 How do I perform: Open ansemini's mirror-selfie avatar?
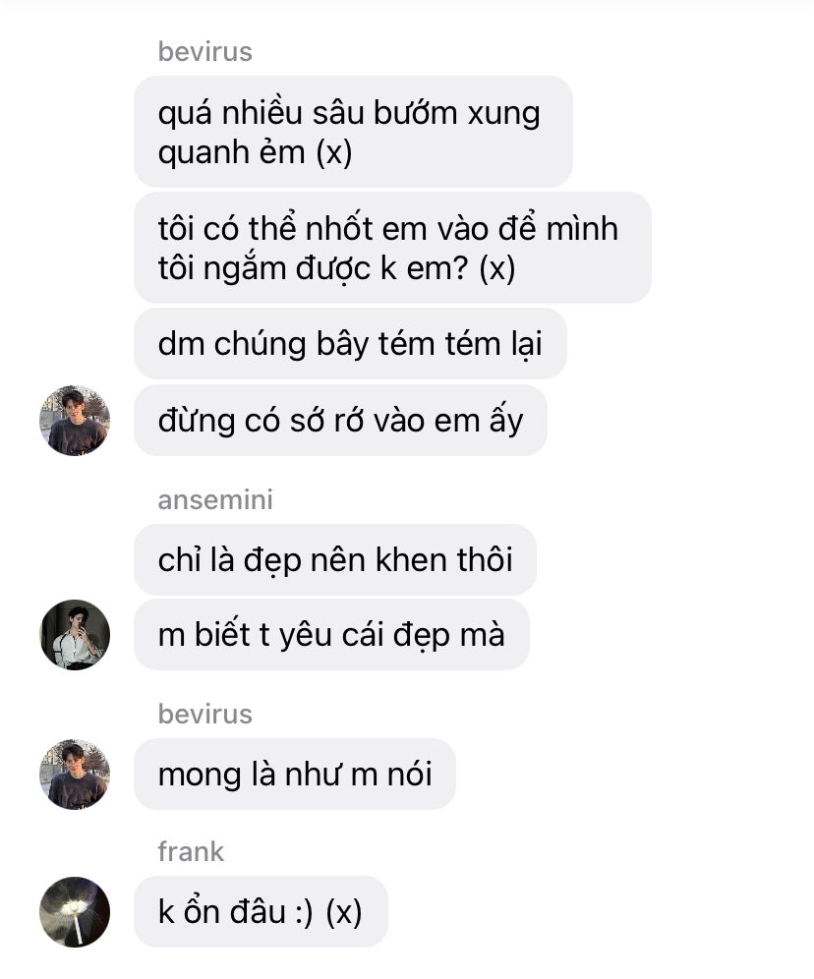point(75,635)
